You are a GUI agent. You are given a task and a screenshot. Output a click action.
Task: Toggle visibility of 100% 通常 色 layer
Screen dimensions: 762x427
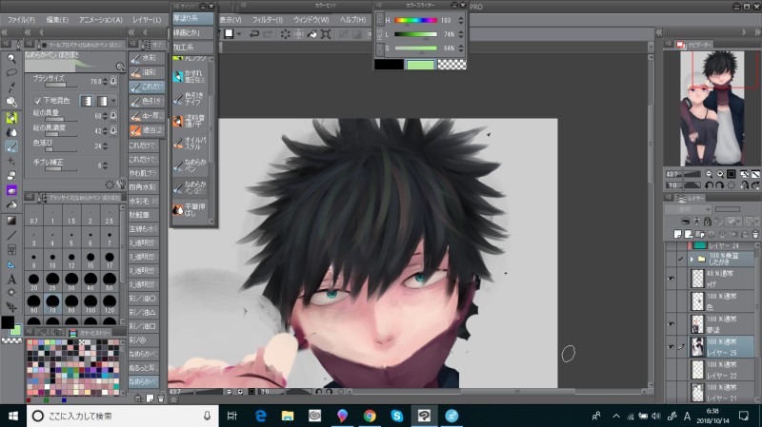click(671, 301)
